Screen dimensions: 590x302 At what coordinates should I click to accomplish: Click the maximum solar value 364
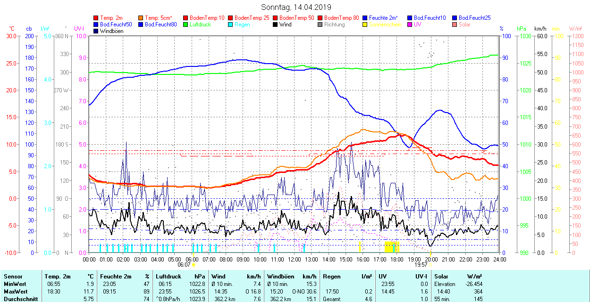478,292
